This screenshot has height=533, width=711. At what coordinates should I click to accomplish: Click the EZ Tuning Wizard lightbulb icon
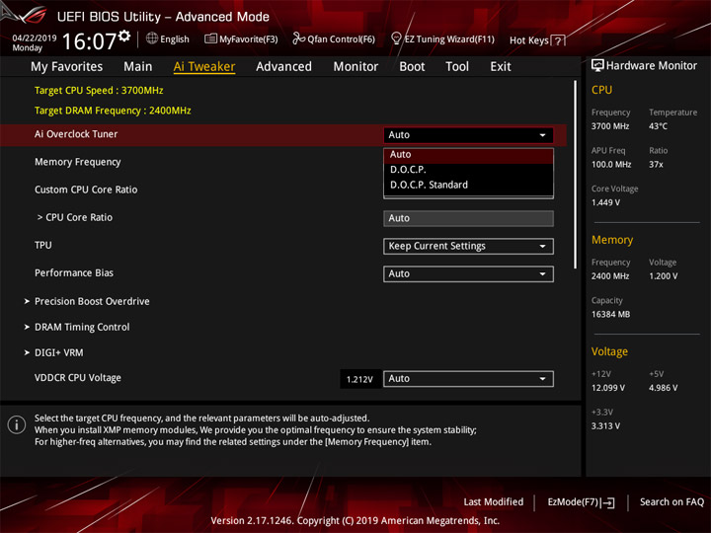pos(396,38)
